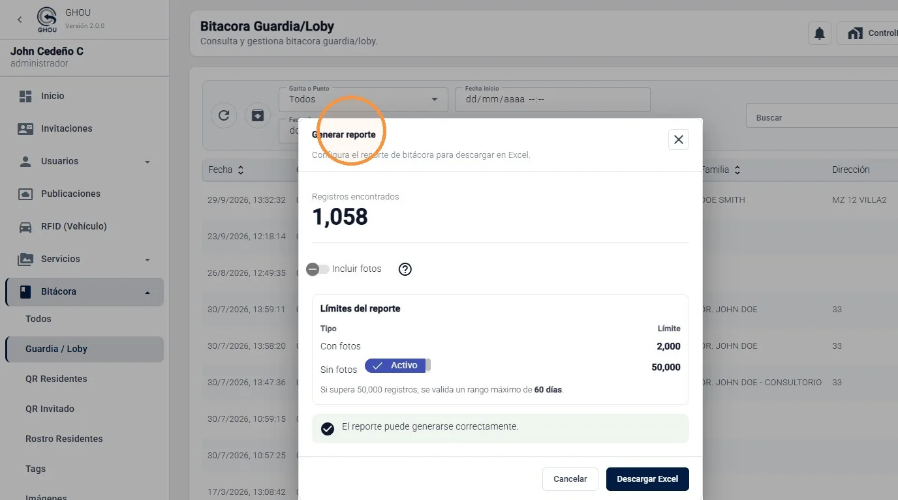Click the RFID vehicle car icon
The height and width of the screenshot is (500, 898).
tap(25, 226)
